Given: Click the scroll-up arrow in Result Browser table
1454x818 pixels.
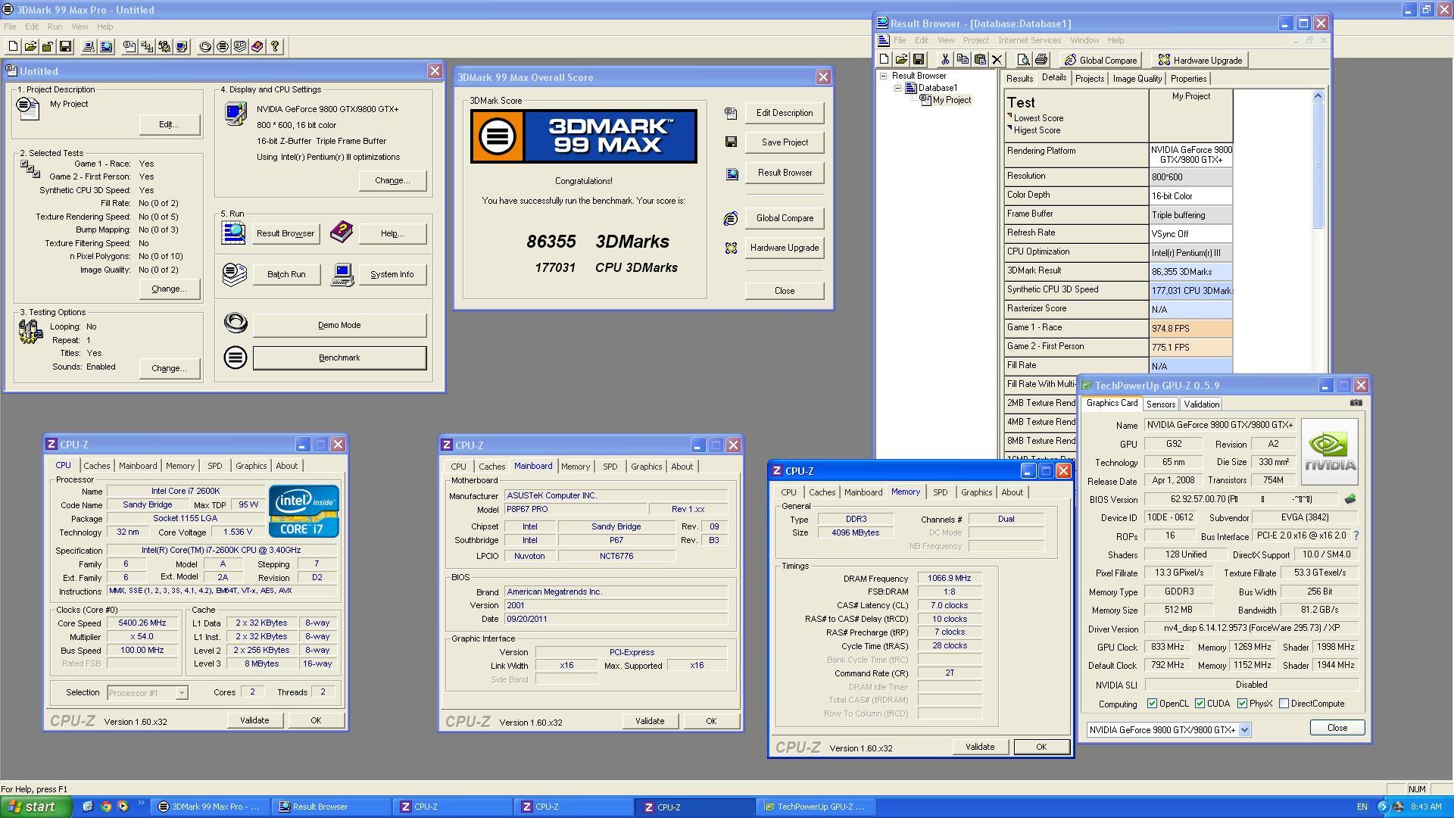Looking at the screenshot, I should coord(1318,96).
